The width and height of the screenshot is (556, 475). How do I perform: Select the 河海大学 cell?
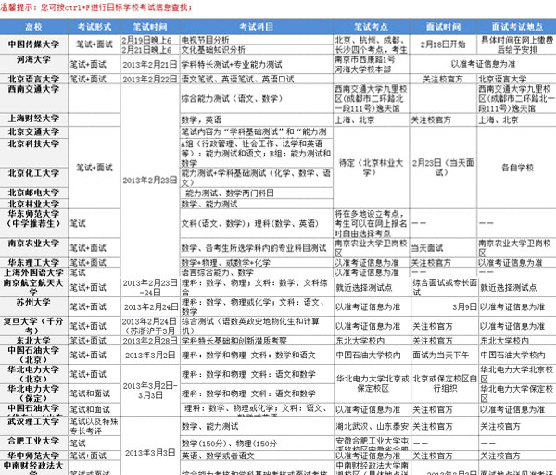click(33, 64)
